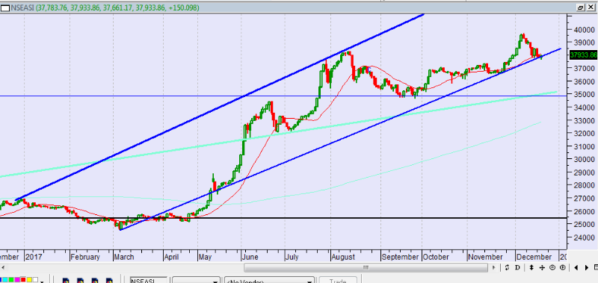Click the 25000 price axis label
Image resolution: width=598 pixels, height=283 pixels.
pyautogui.click(x=585, y=224)
